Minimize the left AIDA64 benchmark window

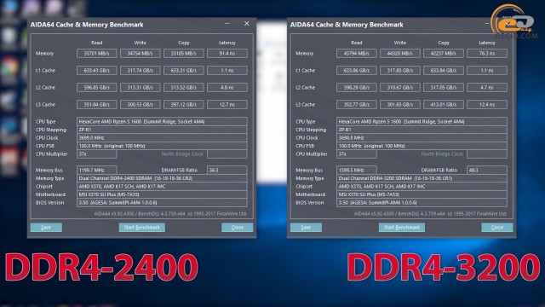pos(227,24)
